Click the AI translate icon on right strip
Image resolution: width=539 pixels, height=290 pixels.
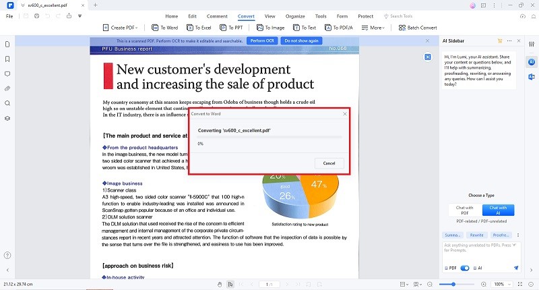click(x=532, y=77)
